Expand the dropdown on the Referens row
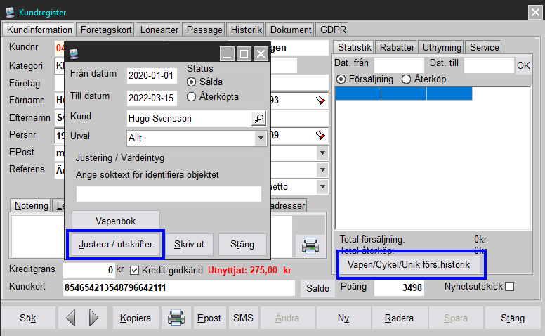The width and height of the screenshot is (545, 336). [x=322, y=169]
